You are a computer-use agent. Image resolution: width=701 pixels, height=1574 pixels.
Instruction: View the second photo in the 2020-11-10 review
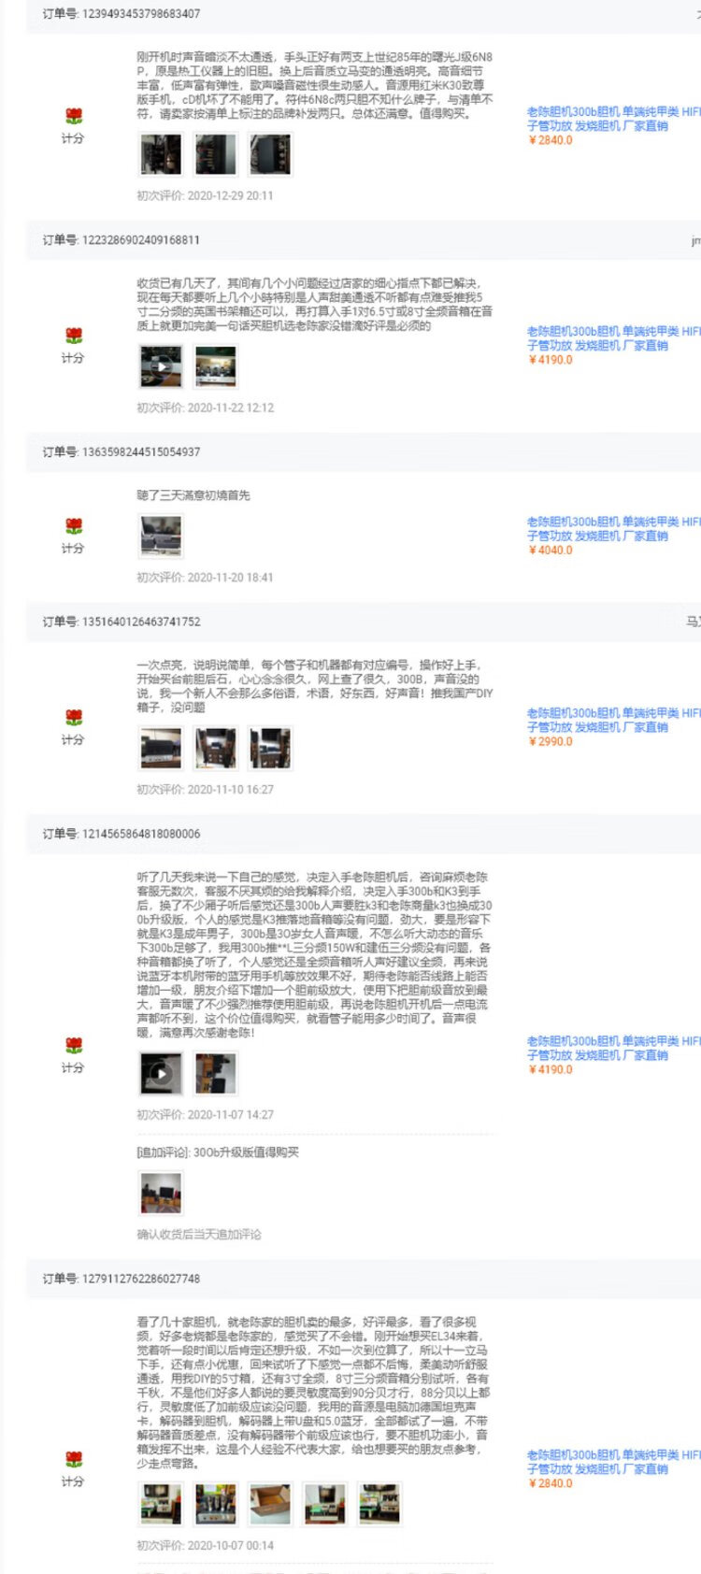point(215,748)
